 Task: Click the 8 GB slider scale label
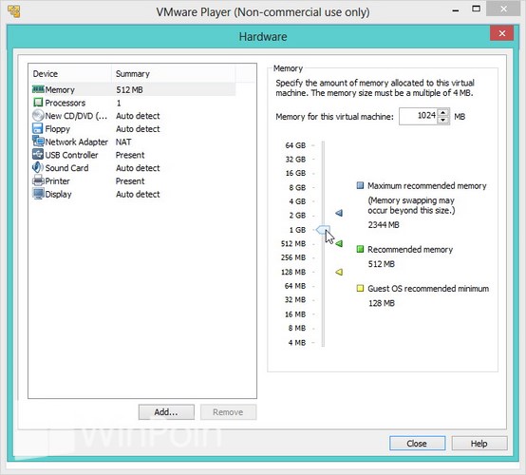pos(297,187)
